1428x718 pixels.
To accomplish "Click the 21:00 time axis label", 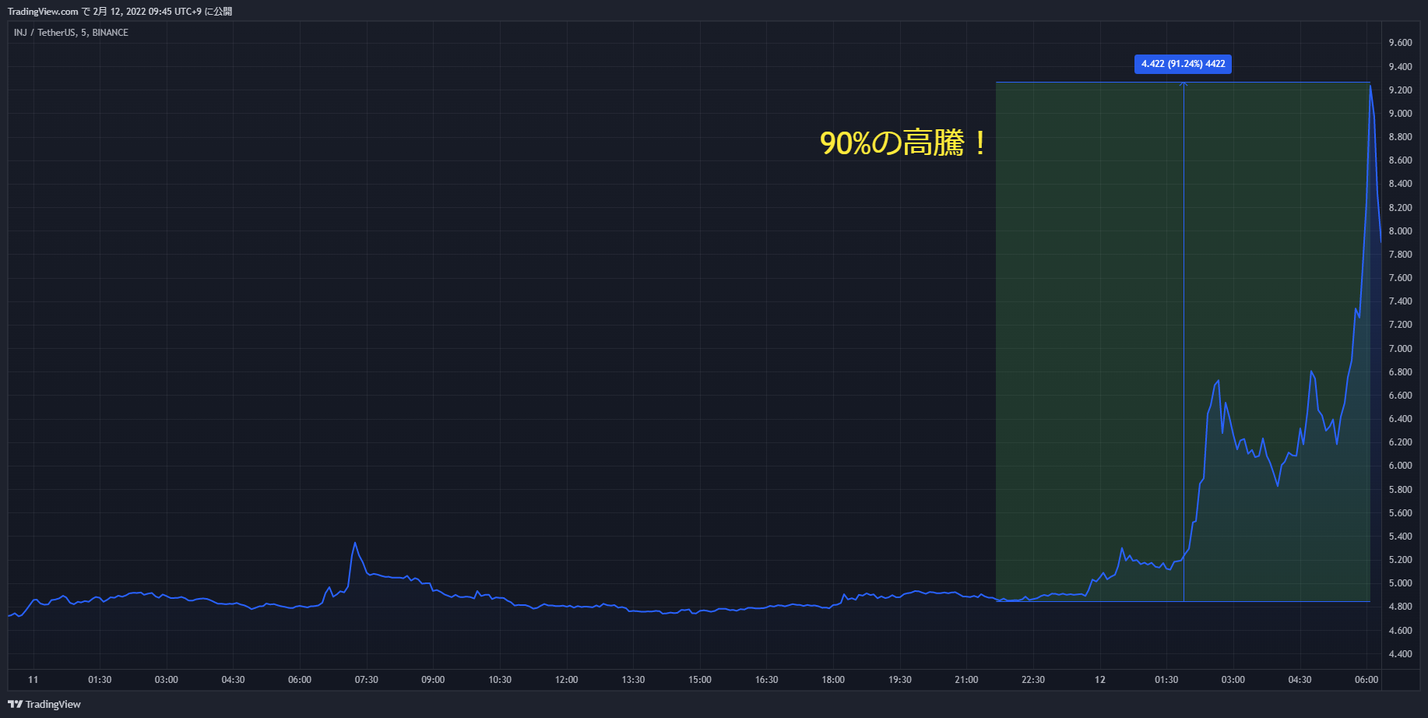I will (966, 680).
